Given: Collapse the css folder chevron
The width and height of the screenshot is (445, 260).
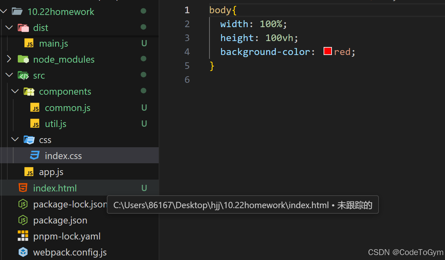Looking at the screenshot, I should pyautogui.click(x=15, y=140).
